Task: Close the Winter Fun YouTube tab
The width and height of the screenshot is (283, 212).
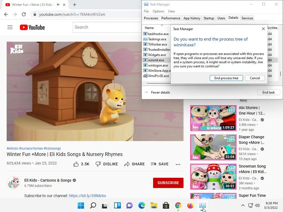Action: [x=64, y=5]
